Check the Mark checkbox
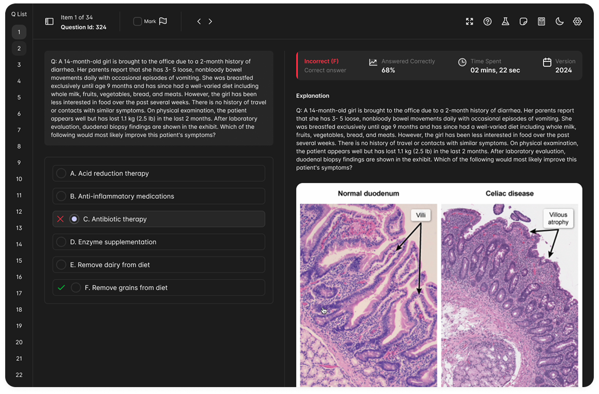 click(x=137, y=21)
